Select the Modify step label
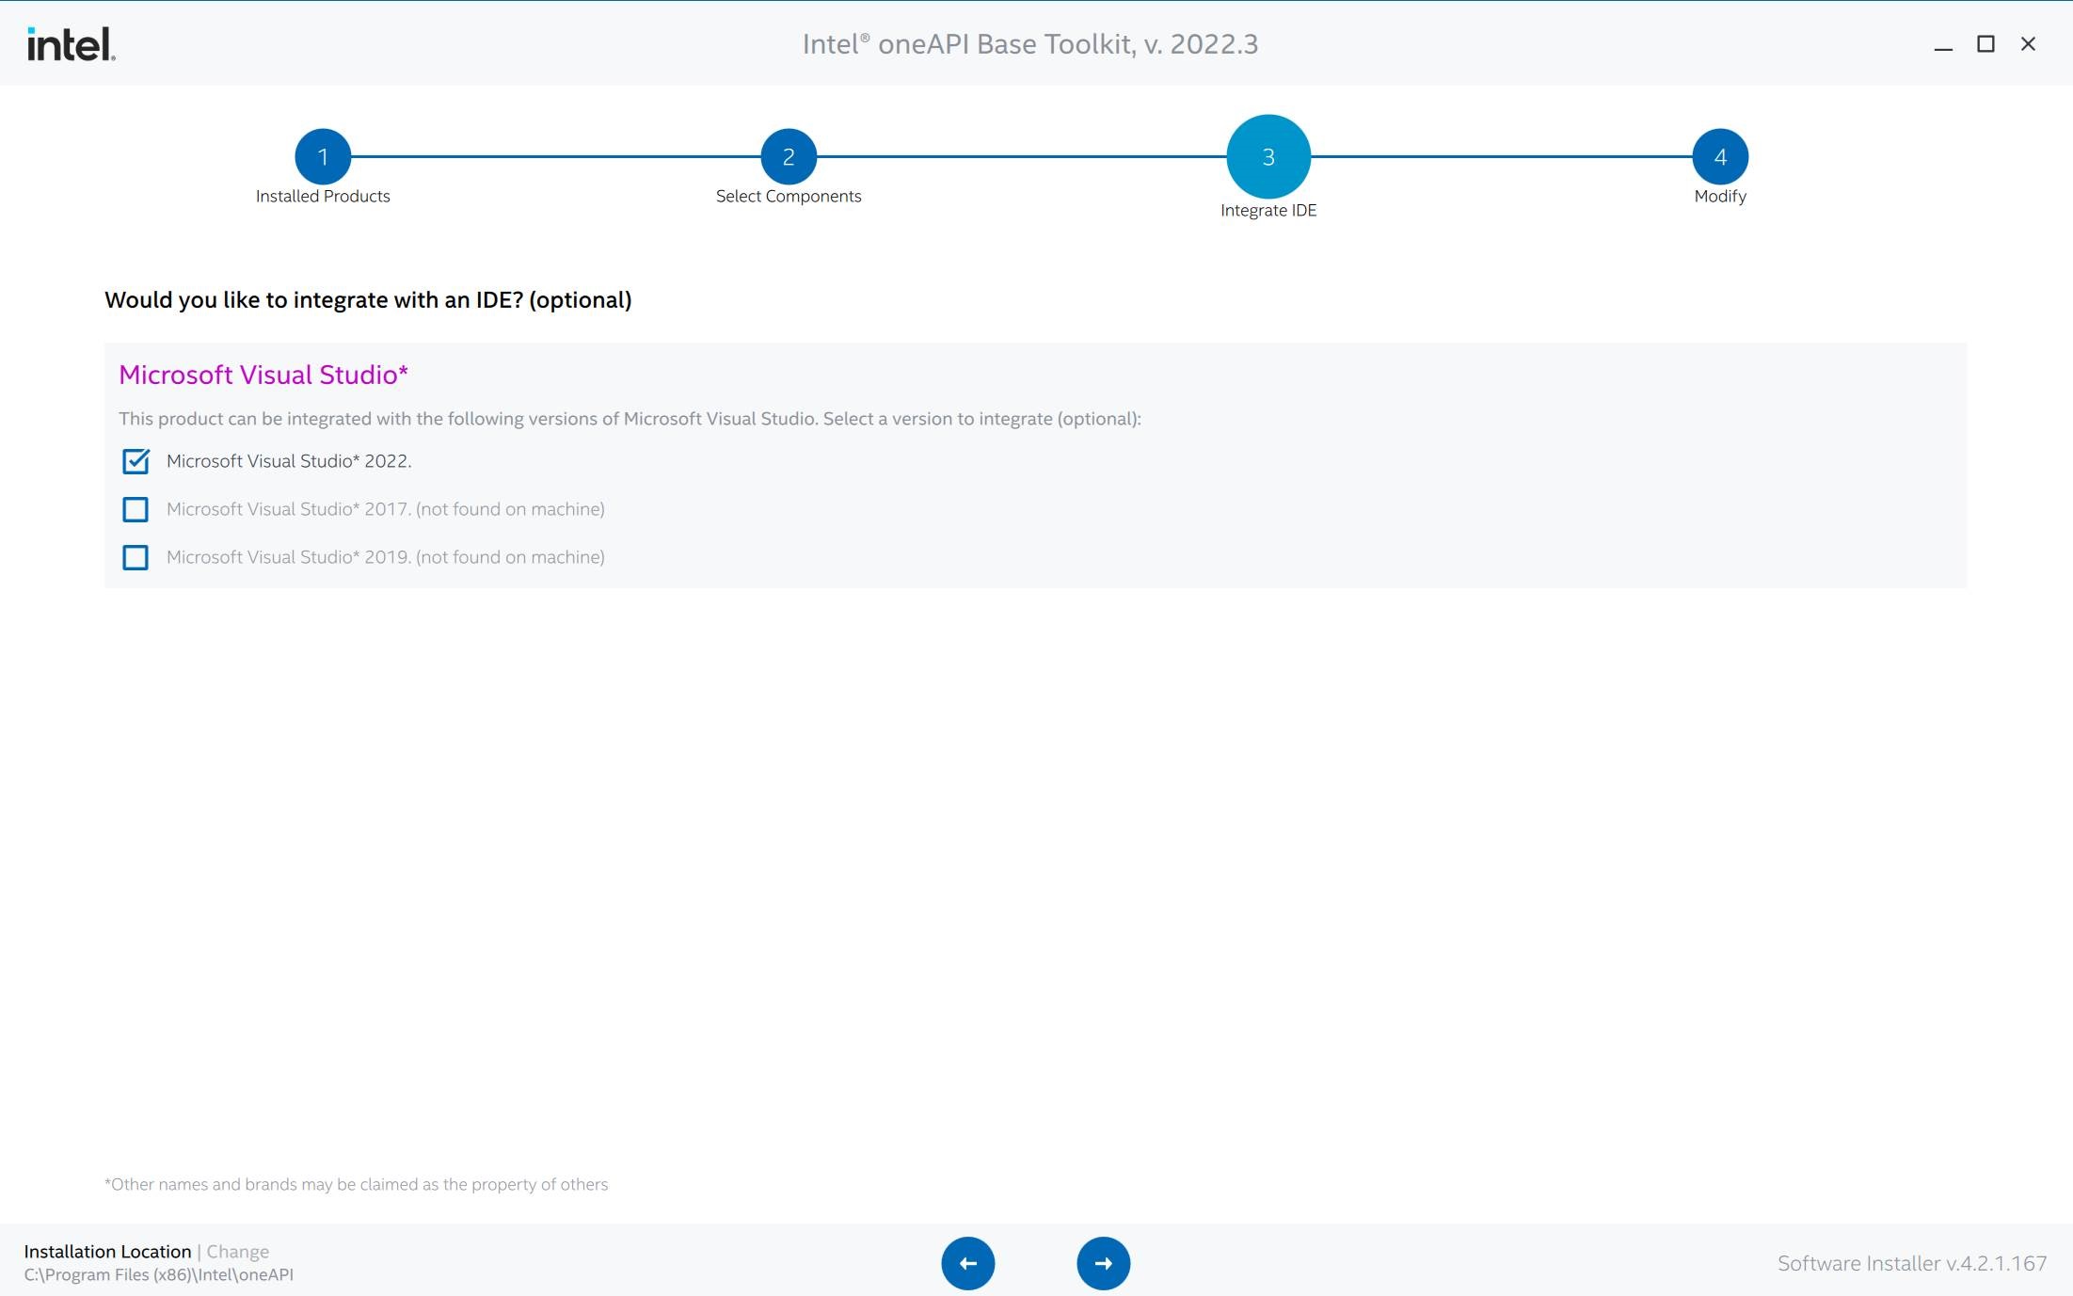2073x1296 pixels. (1719, 197)
